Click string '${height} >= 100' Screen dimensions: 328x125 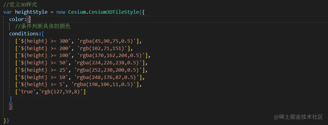click(44, 55)
